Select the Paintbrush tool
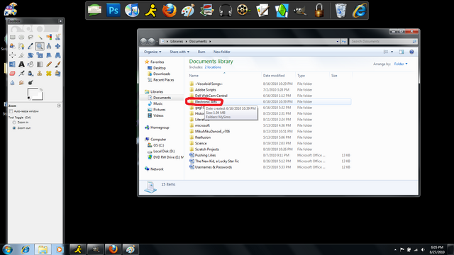The height and width of the screenshot is (255, 454). click(57, 64)
